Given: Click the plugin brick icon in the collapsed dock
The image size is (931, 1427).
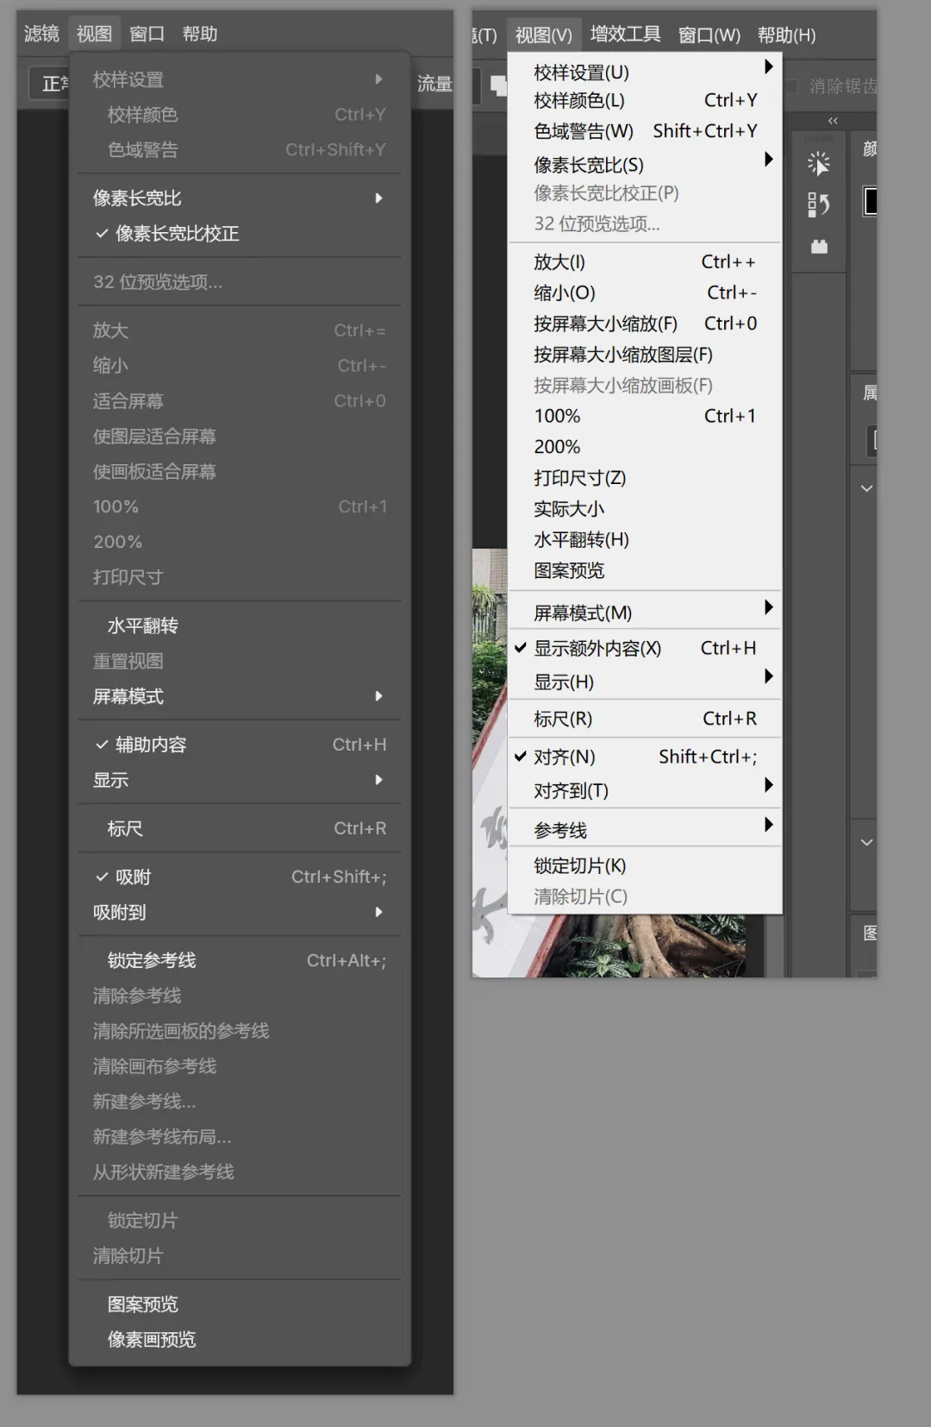Looking at the screenshot, I should click(x=819, y=247).
